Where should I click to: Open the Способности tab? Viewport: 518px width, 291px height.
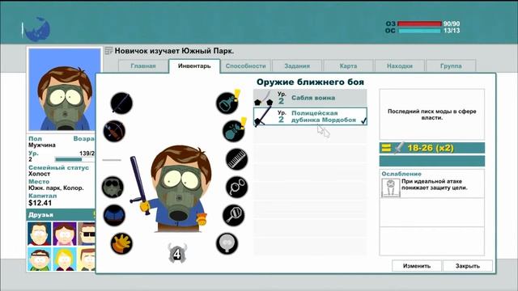[246, 66]
